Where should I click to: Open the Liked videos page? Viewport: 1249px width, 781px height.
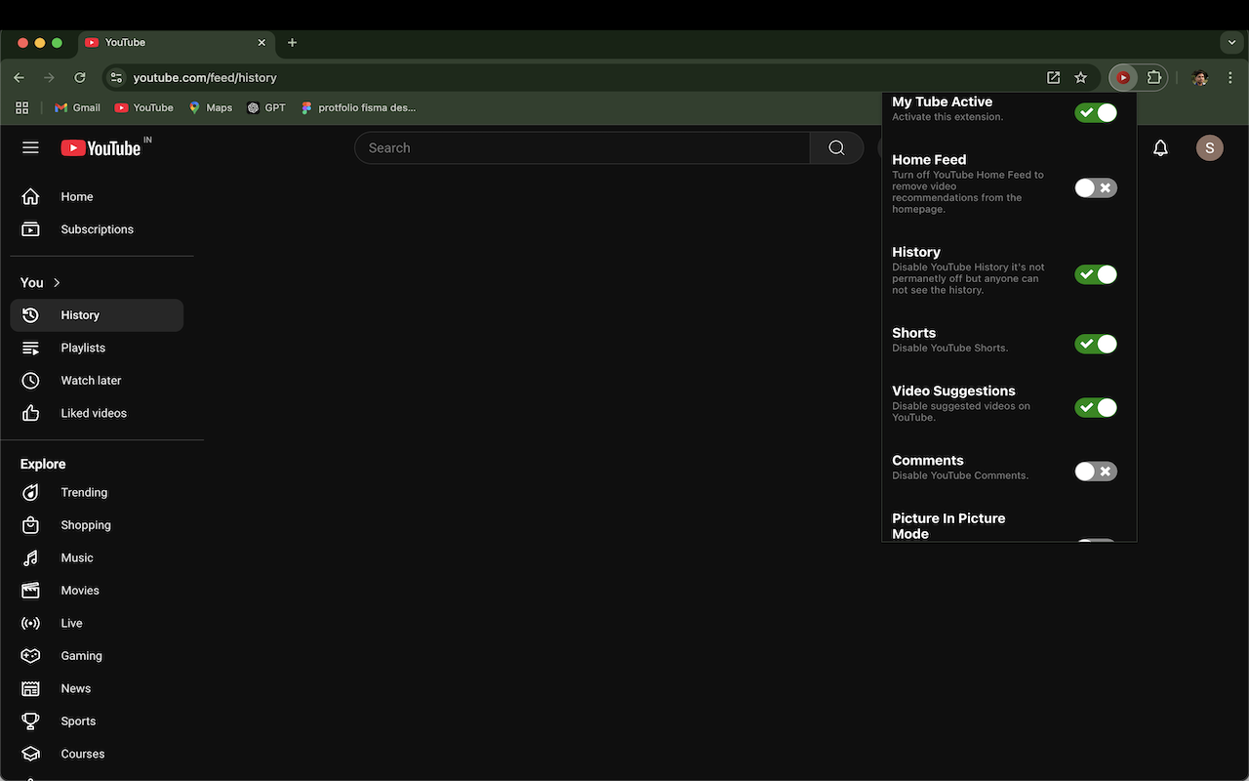coord(94,413)
